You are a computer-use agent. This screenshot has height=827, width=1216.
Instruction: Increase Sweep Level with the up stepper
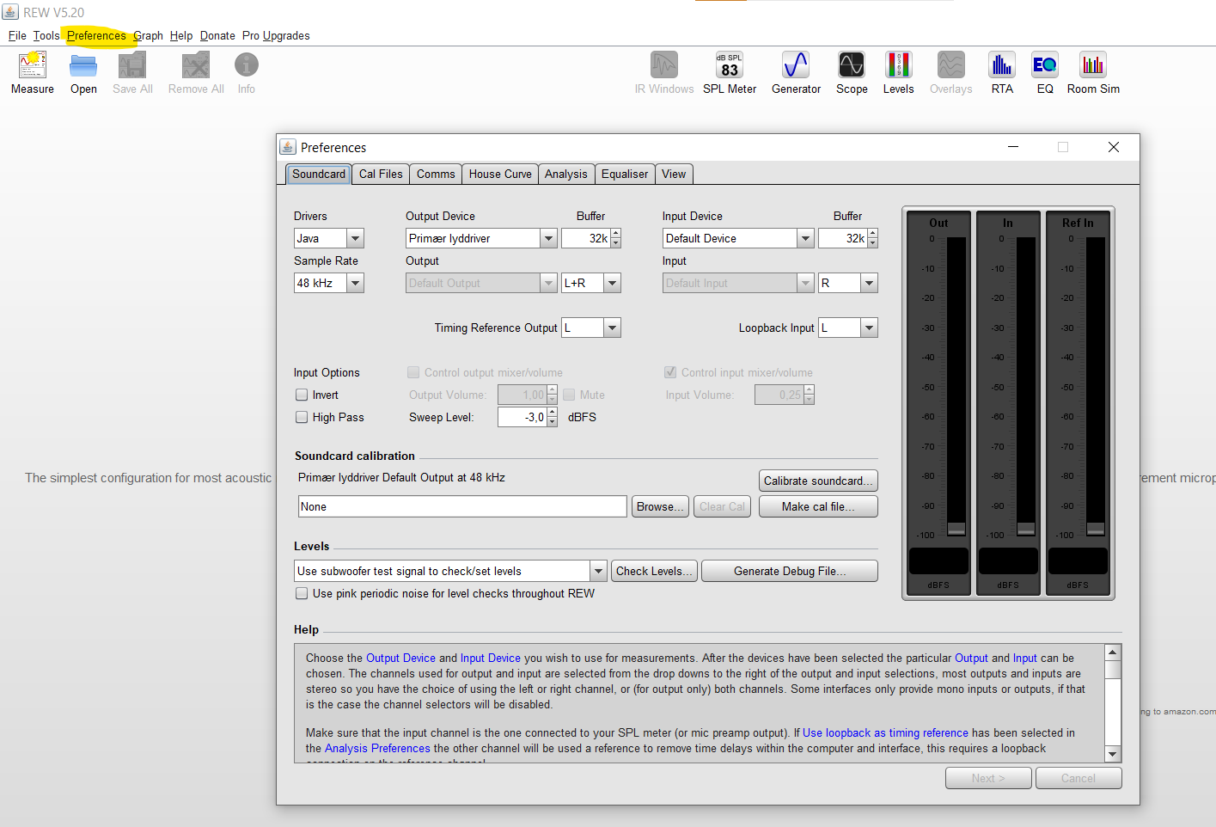point(552,413)
